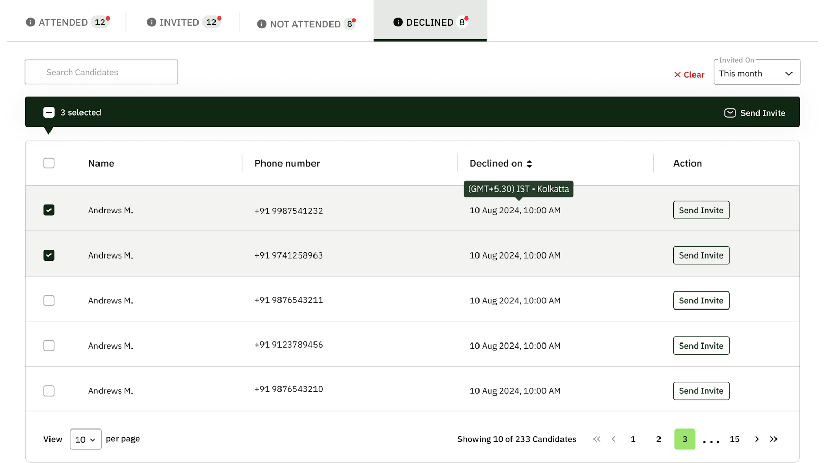Image resolution: width=825 pixels, height=463 pixels.
Task: Go to page 15
Action: 734,439
